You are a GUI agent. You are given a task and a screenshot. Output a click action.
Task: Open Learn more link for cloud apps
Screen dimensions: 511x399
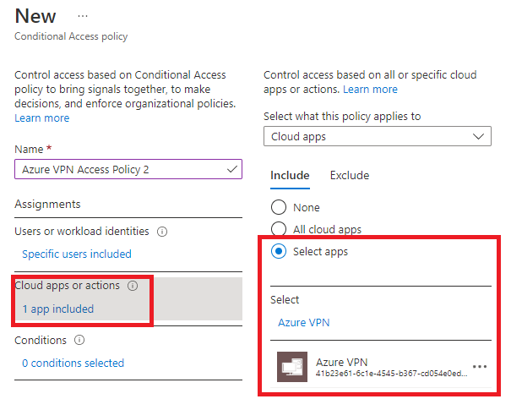pyautogui.click(x=370, y=90)
